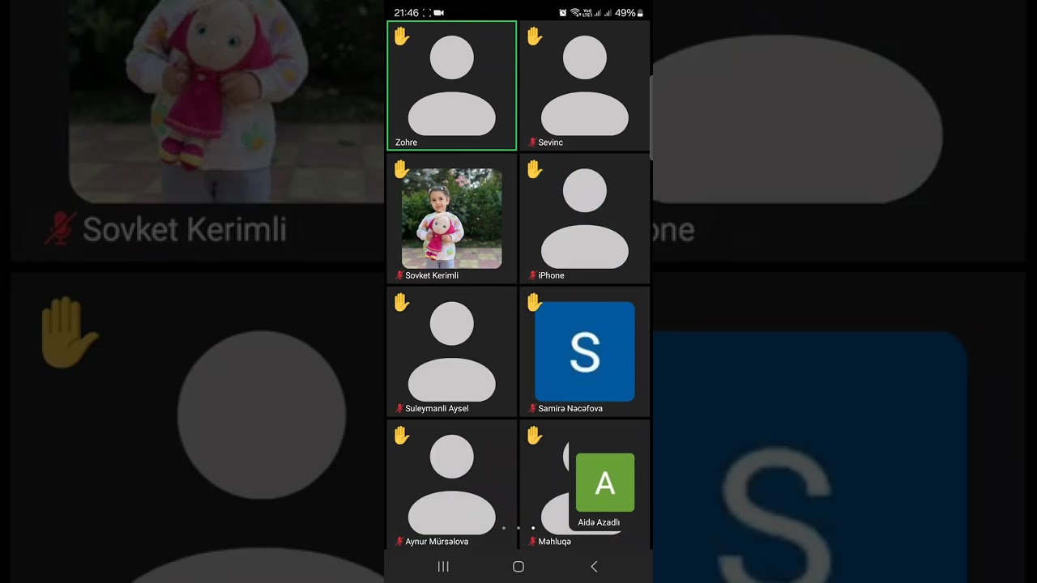Click the muted mic icon beside Suleymanli Aysel
1037x583 pixels.
(399, 408)
